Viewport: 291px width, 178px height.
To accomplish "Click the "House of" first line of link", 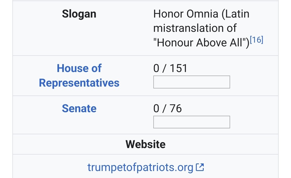I will pos(79,69).
